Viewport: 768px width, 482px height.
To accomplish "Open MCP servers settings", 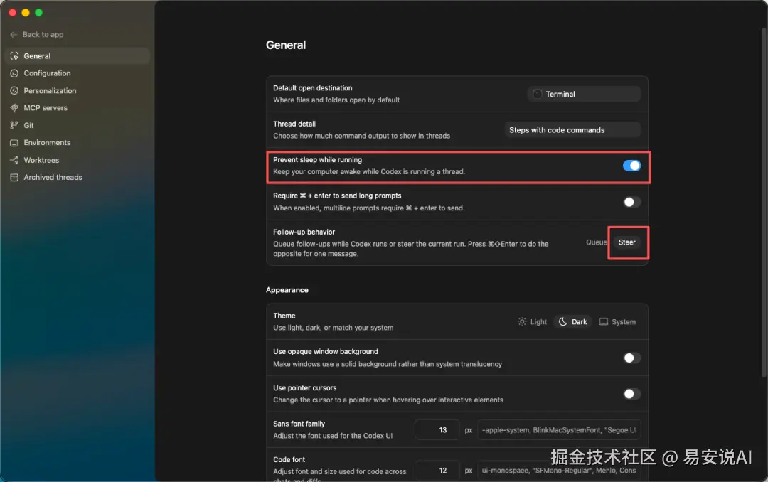I will point(78,108).
